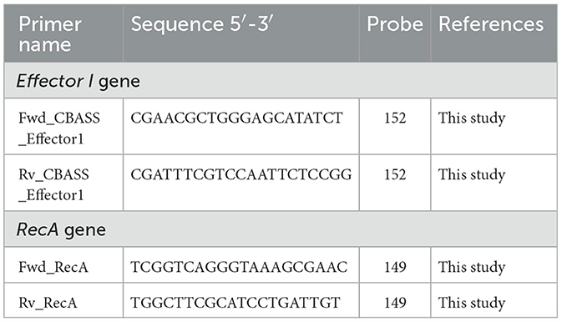Image resolution: width=562 pixels, height=322 pixels.
Task: Select probe 149 in Rv_RecA row
Action: point(395,303)
